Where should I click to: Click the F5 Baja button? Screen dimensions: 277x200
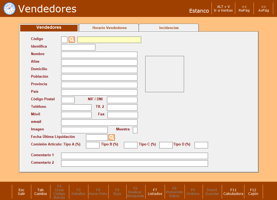tap(117, 192)
